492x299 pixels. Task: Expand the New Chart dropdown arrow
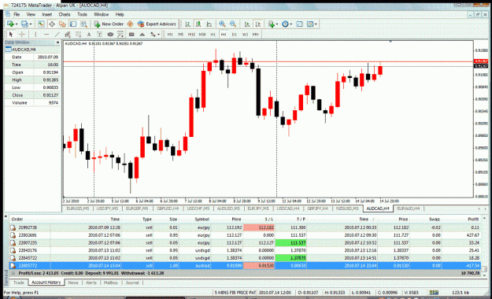(x=17, y=24)
